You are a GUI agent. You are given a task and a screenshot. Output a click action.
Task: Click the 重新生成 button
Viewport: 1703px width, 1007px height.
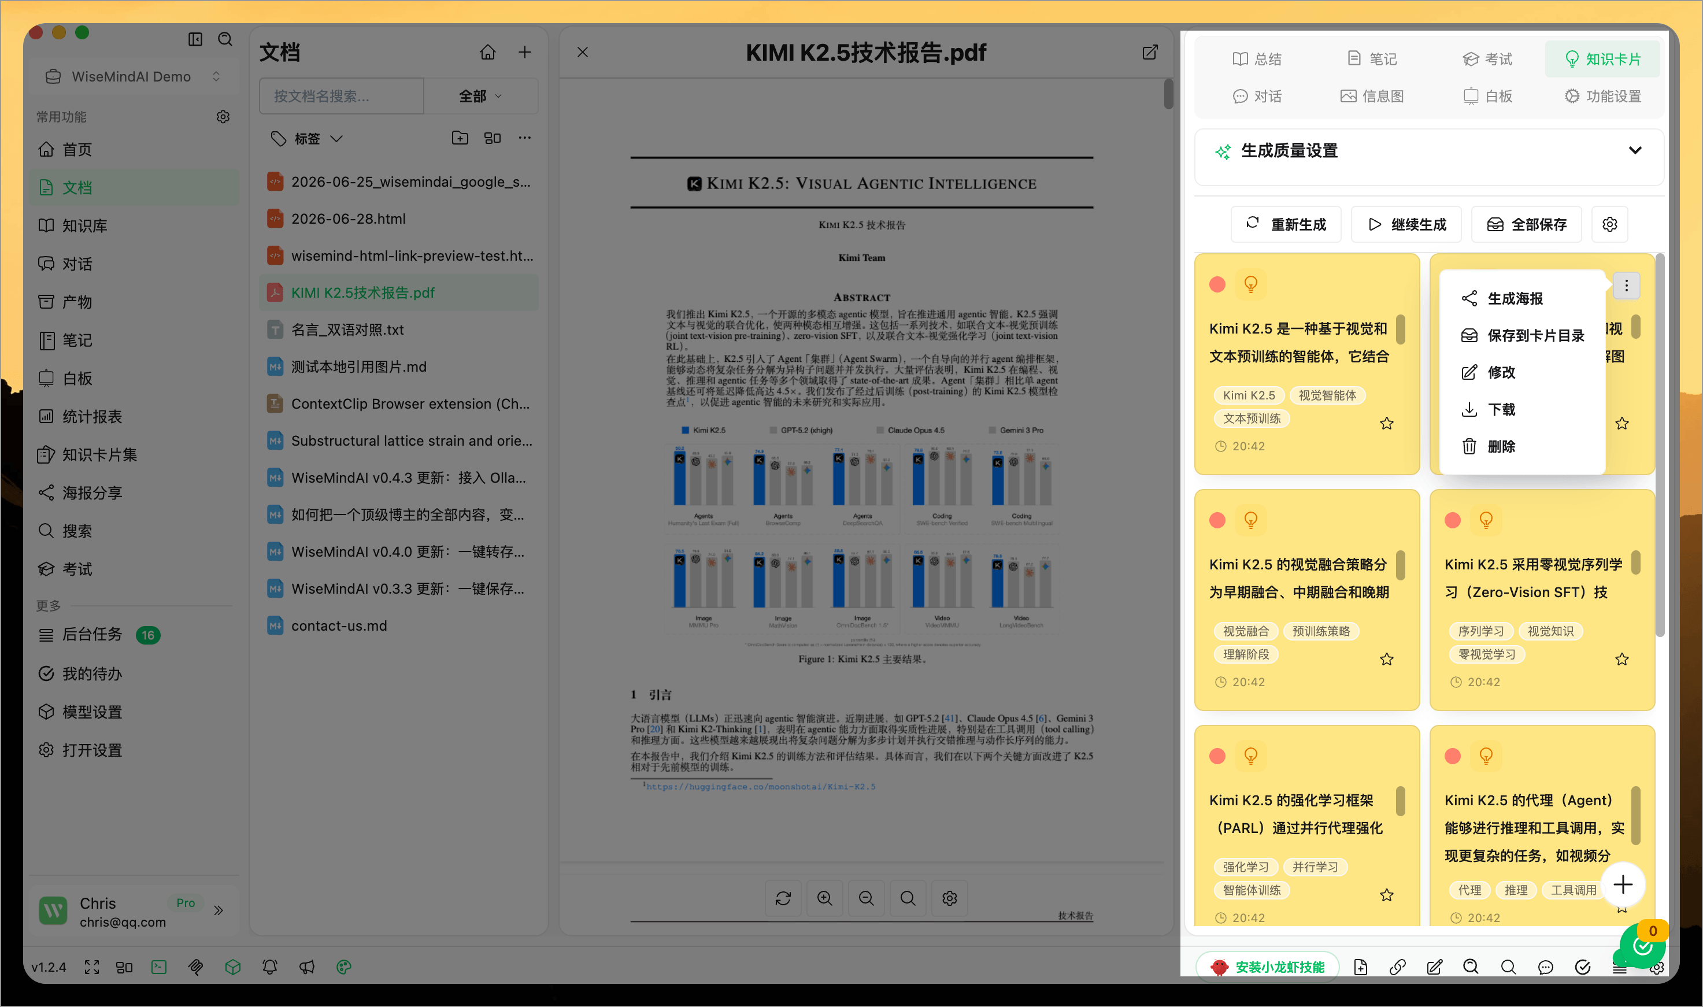point(1286,224)
